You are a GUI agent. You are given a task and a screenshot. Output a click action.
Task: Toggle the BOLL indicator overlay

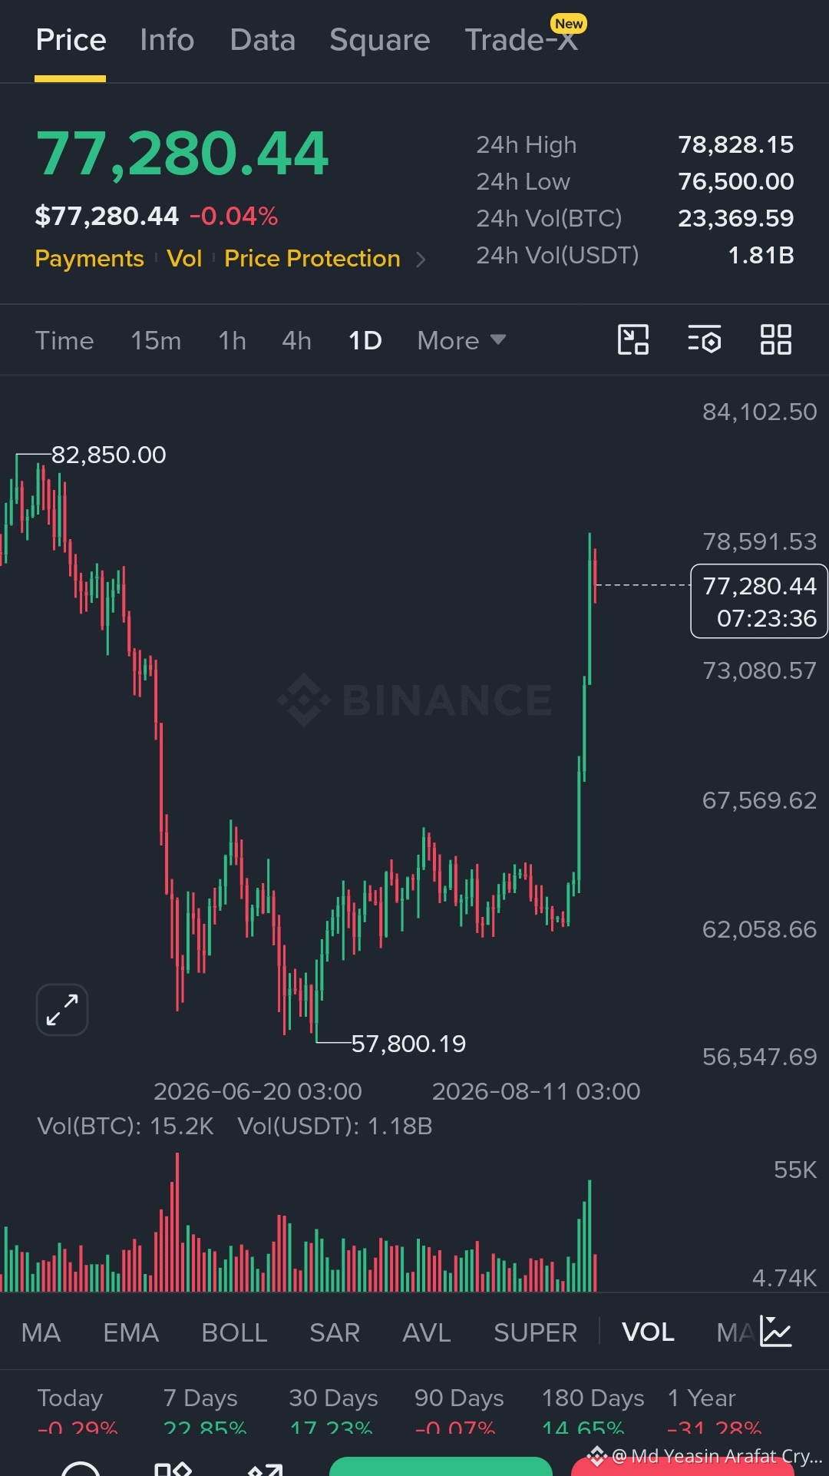[234, 1332]
